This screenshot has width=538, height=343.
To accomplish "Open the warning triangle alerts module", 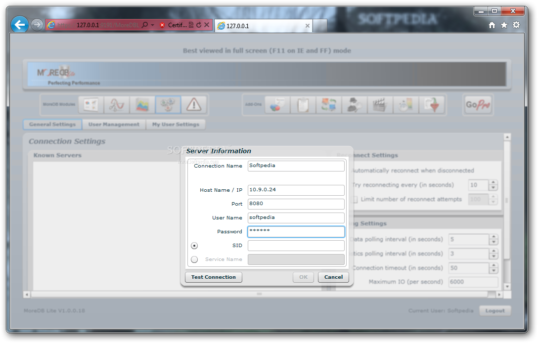I will coord(194,105).
